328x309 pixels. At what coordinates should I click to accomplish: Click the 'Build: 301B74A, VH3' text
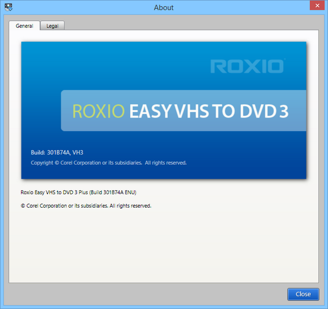click(x=57, y=152)
